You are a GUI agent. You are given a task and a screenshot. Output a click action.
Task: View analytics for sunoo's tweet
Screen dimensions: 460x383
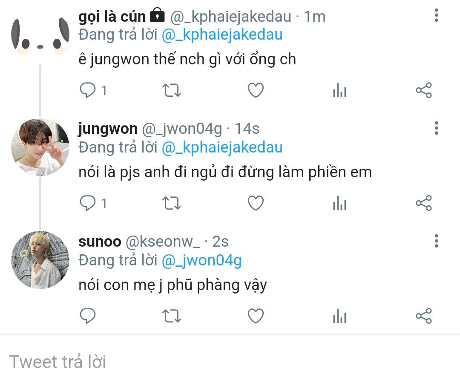pos(340,316)
